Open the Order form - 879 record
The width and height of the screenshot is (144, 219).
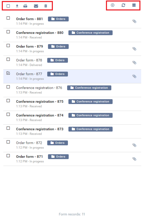[x=30, y=46]
